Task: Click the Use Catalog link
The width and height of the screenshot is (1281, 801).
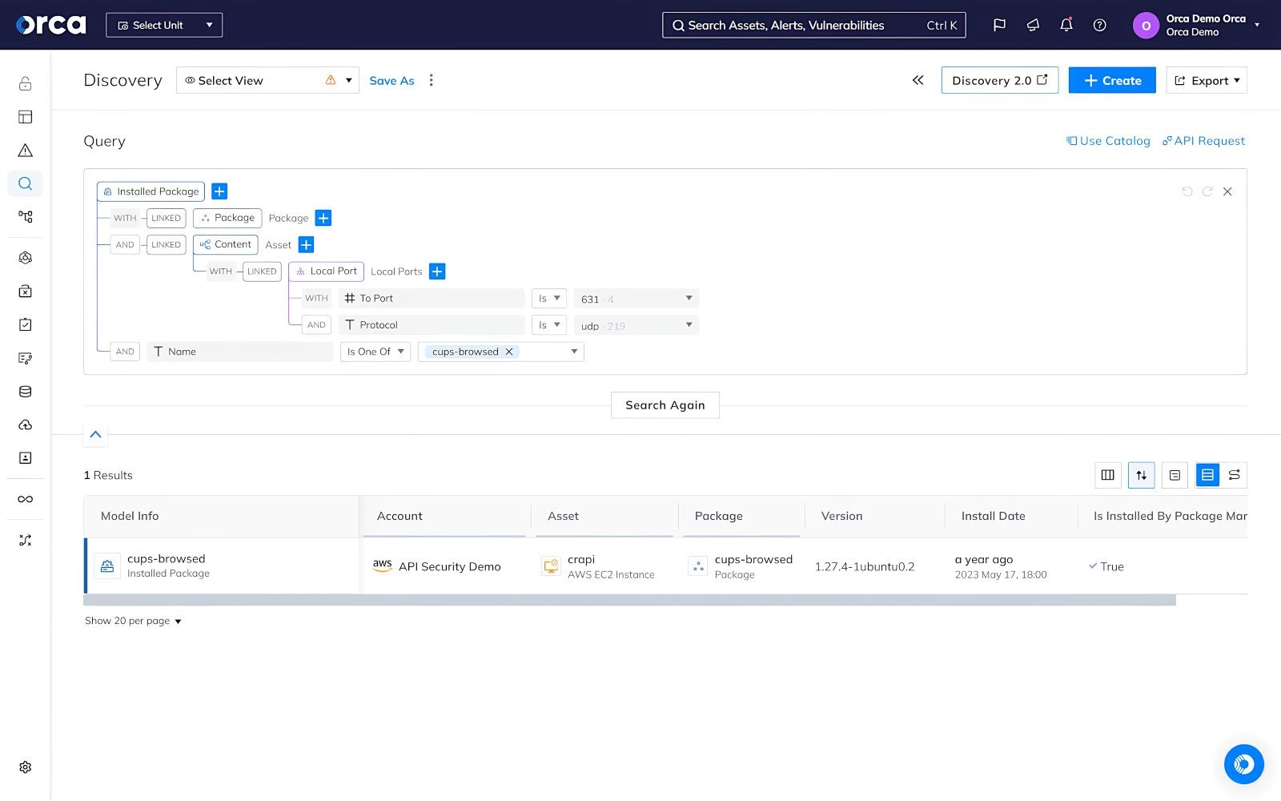Action: (x=1108, y=141)
